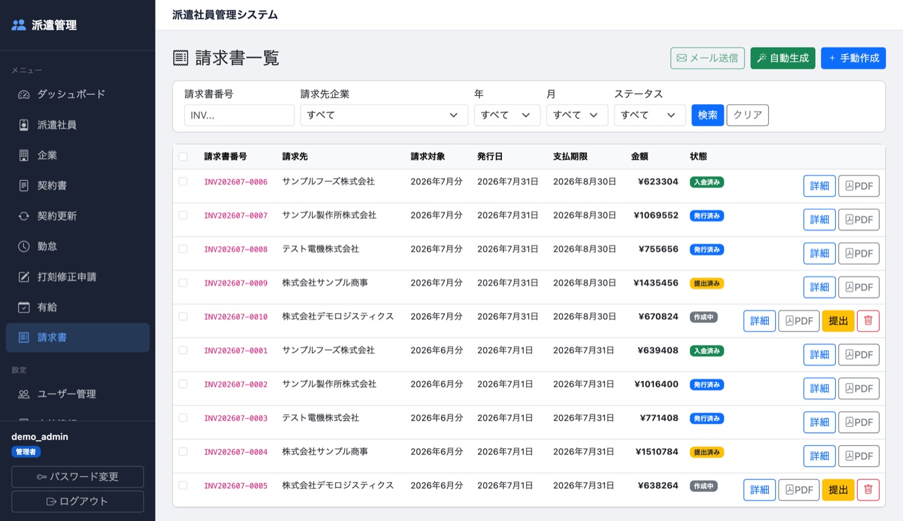This screenshot has width=903, height=521.
Task: Open the 月 filter dropdown
Action: click(577, 115)
